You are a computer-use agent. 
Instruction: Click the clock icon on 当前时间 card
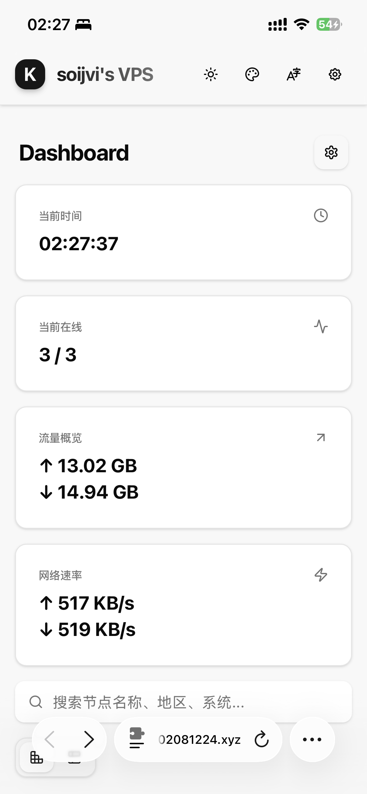[x=321, y=216]
